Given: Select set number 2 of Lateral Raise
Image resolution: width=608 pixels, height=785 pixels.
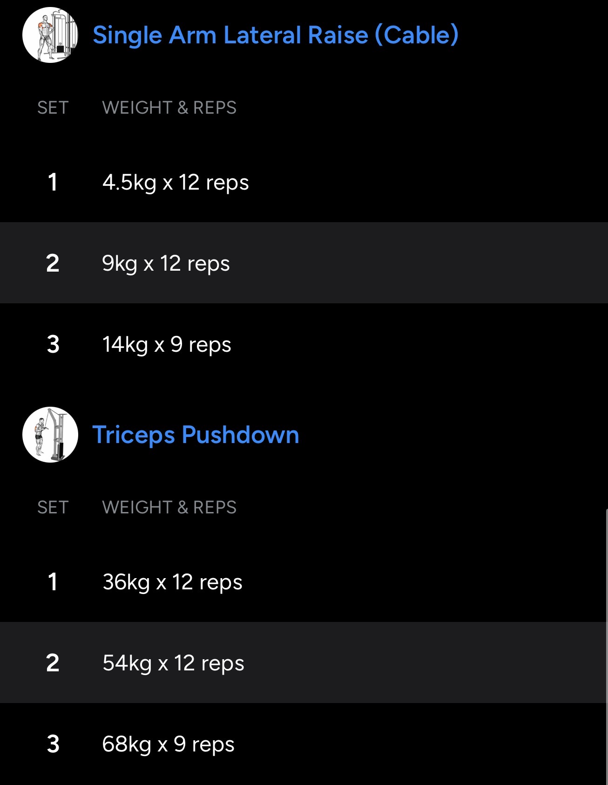Looking at the screenshot, I should [x=53, y=263].
